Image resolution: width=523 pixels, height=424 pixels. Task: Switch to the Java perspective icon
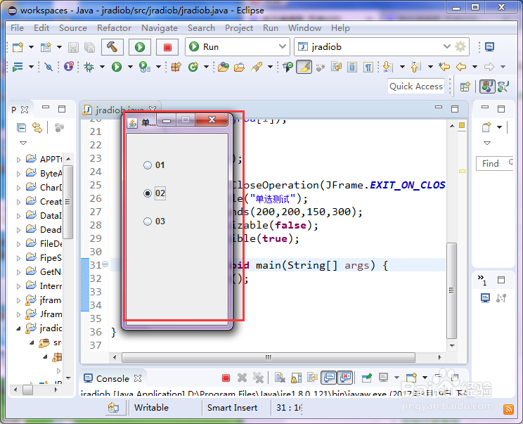(x=487, y=86)
